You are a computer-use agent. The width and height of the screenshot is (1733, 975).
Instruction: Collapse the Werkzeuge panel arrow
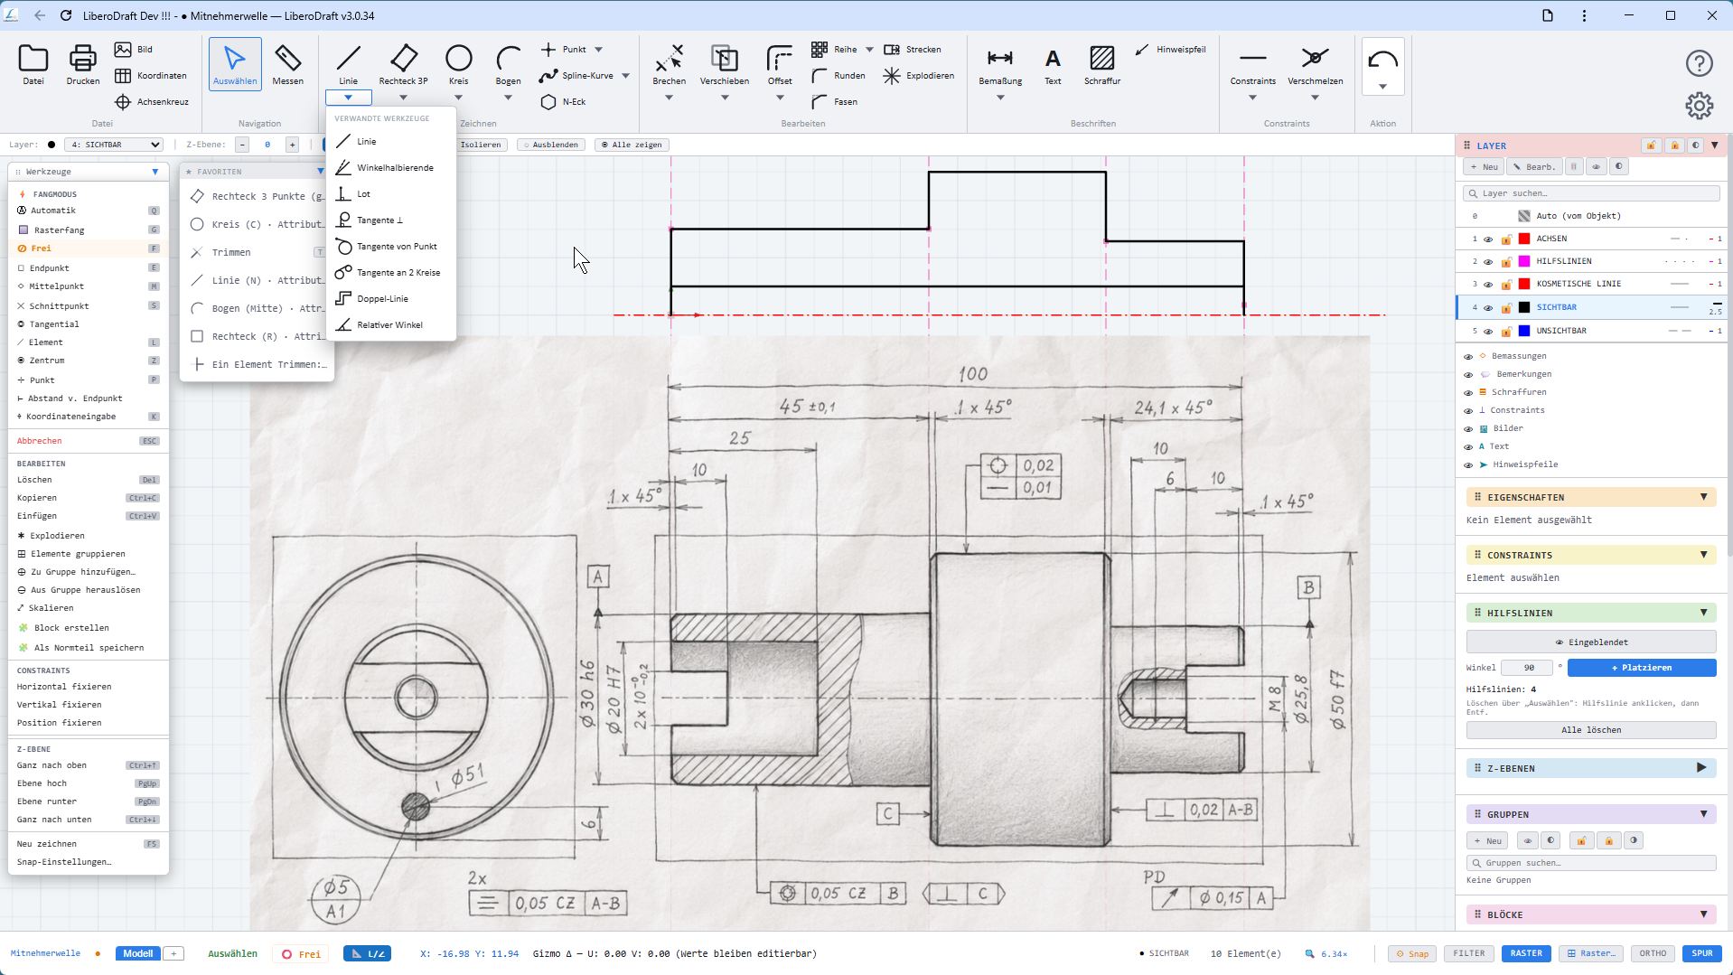tap(155, 172)
